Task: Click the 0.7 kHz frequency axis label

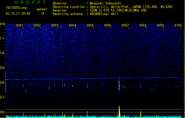Action: tap(3, 97)
